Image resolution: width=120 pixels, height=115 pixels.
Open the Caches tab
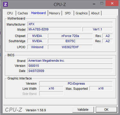[x=23, y=13]
